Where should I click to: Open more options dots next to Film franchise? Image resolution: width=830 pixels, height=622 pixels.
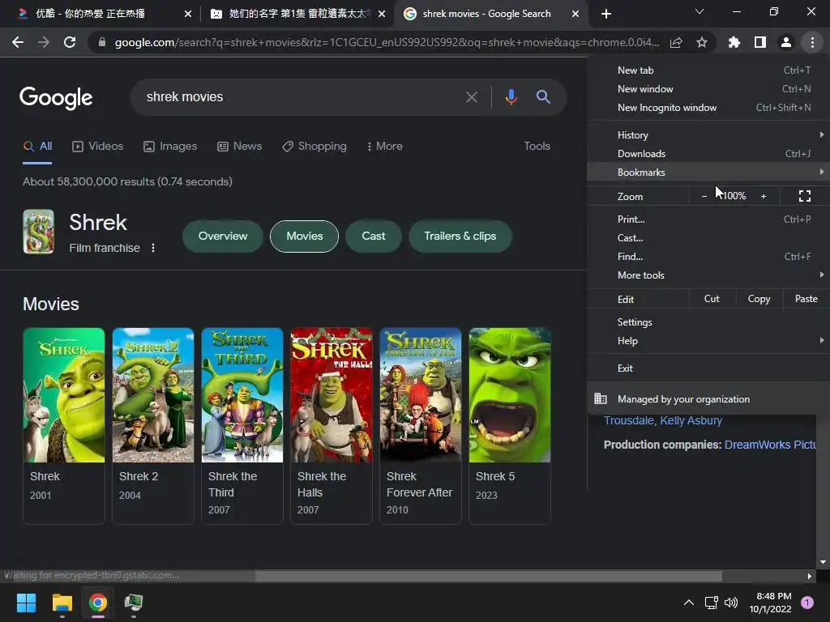point(153,248)
